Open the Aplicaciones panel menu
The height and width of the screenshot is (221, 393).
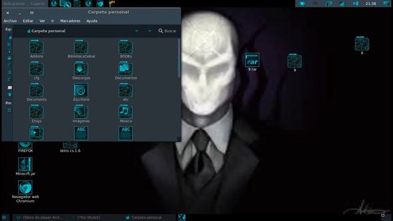(x=14, y=4)
